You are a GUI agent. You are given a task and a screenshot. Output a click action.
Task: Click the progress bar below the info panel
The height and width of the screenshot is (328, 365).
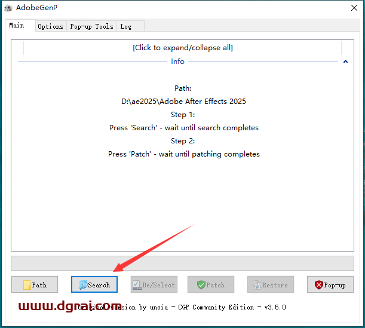click(183, 263)
